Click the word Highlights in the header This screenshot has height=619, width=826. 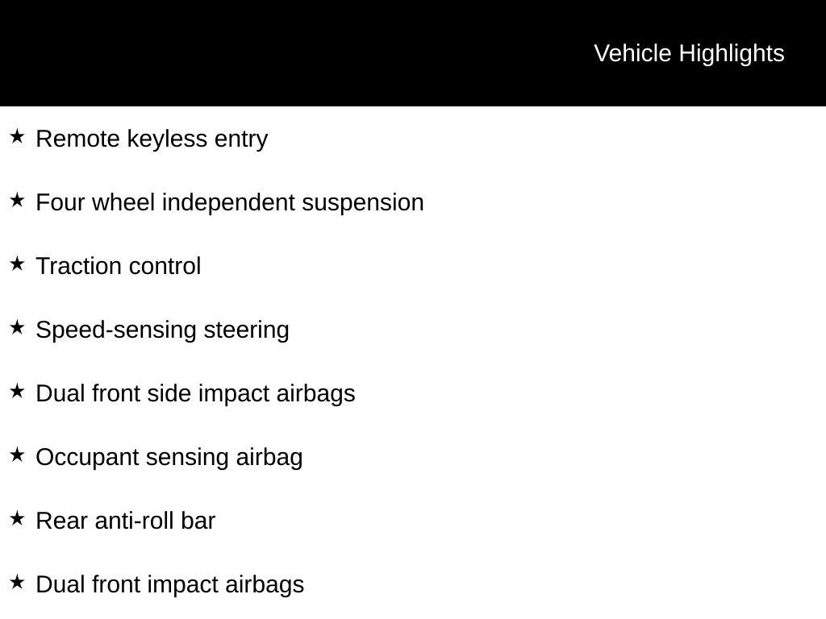[732, 53]
